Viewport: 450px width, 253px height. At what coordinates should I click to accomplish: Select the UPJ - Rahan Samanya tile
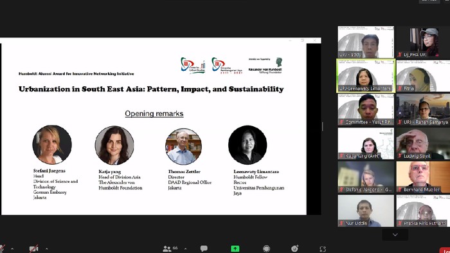coord(423,109)
